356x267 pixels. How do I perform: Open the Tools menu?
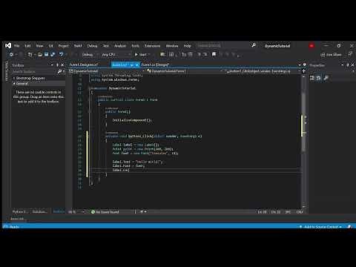tap(135, 46)
